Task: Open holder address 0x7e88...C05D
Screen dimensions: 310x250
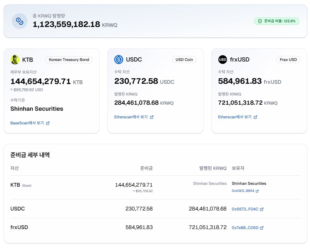Action: pos(245,228)
